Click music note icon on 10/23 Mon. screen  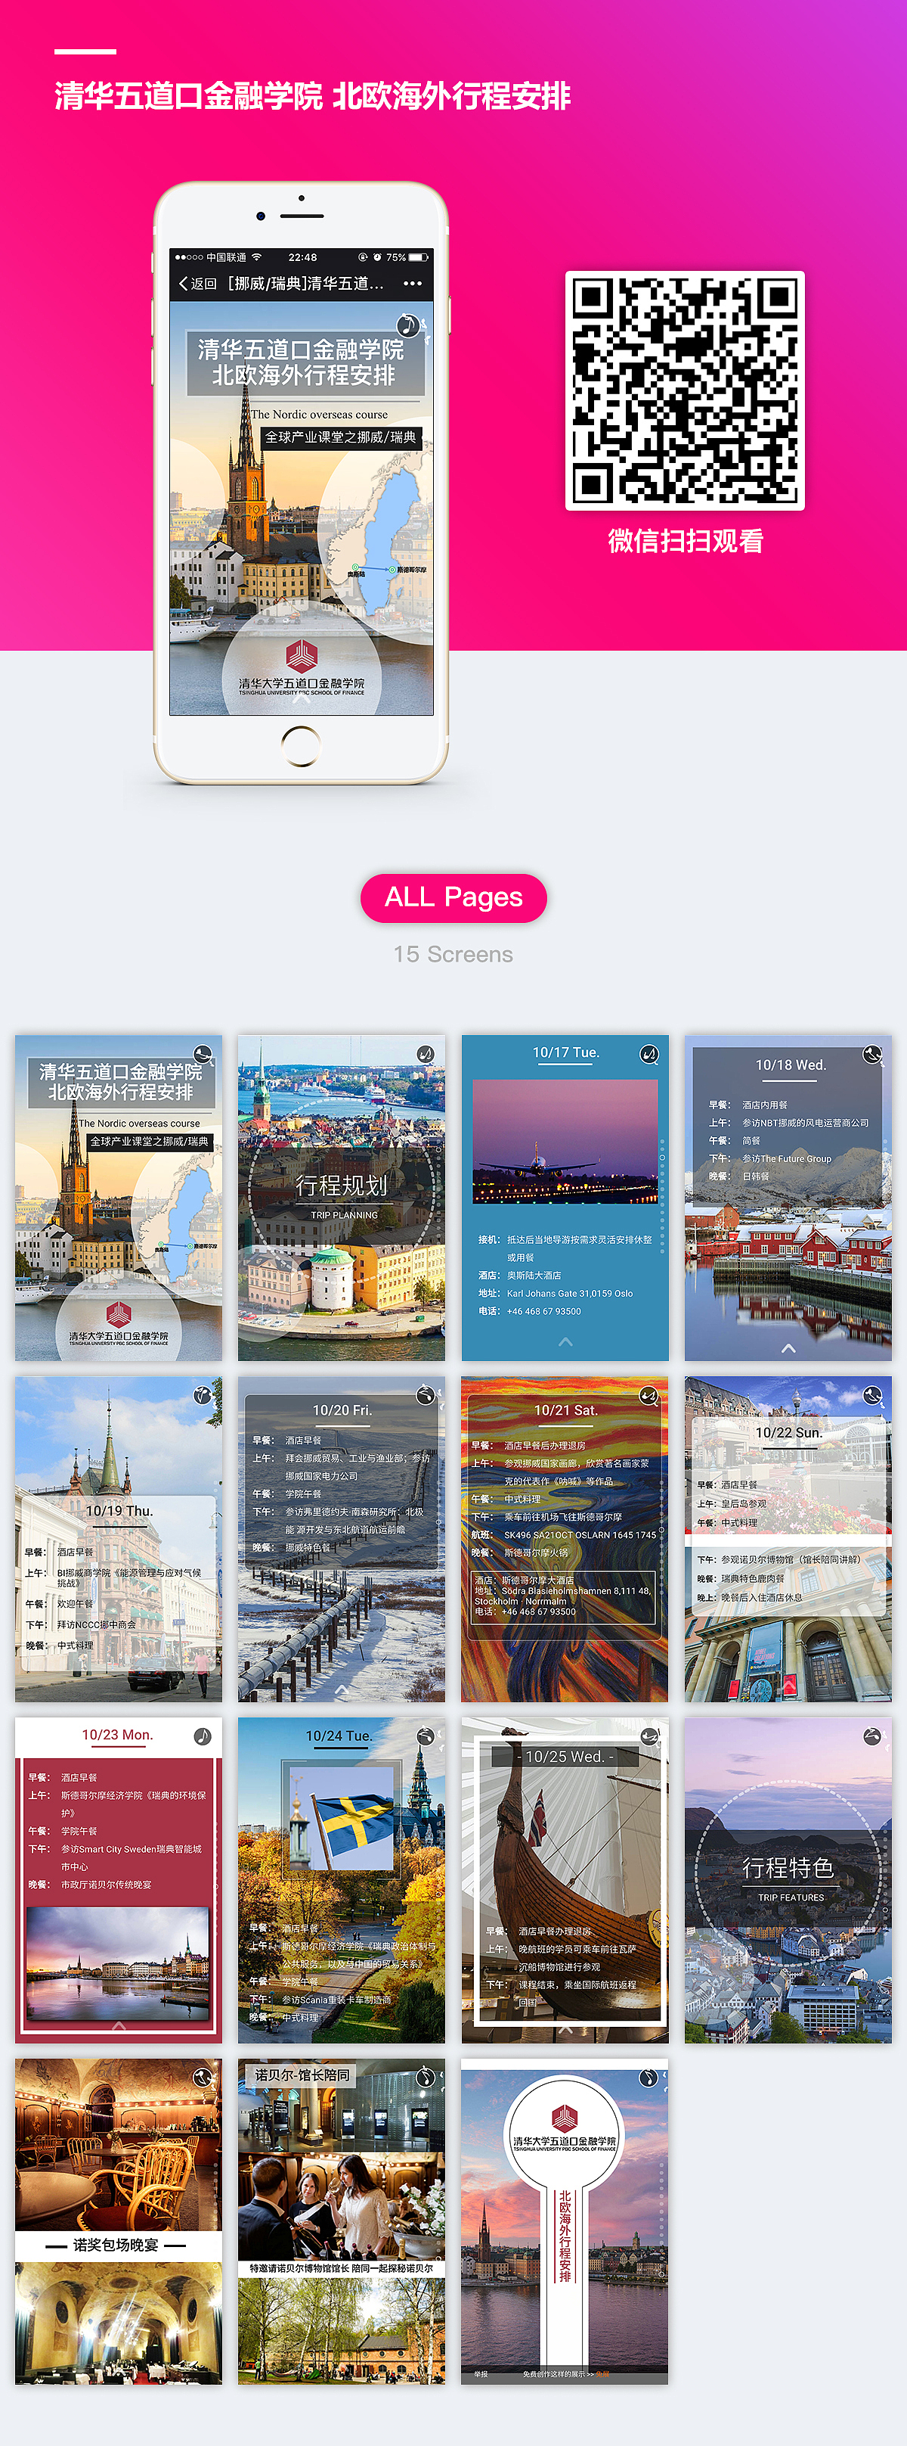(x=203, y=1736)
